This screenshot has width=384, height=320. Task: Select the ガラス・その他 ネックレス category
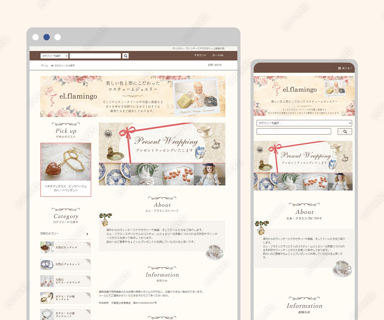[66, 298]
